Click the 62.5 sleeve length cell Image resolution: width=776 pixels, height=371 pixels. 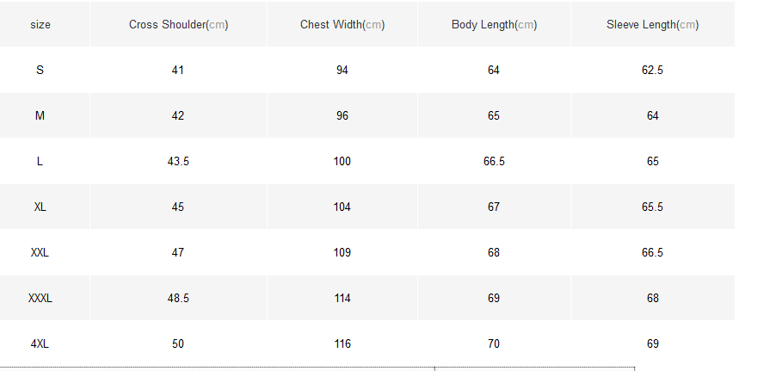pos(652,71)
